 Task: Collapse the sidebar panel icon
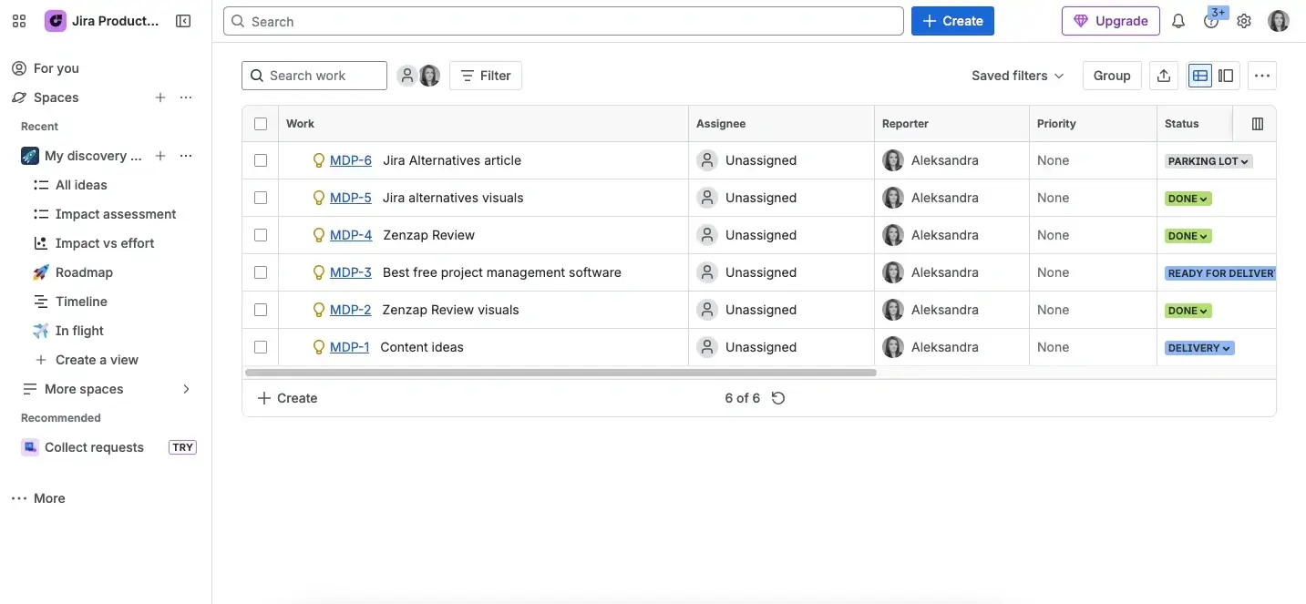point(183,21)
